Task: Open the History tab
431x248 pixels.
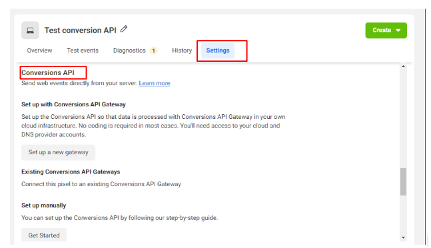Action: 182,51
